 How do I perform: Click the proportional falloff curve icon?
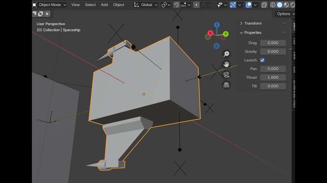[204, 5]
